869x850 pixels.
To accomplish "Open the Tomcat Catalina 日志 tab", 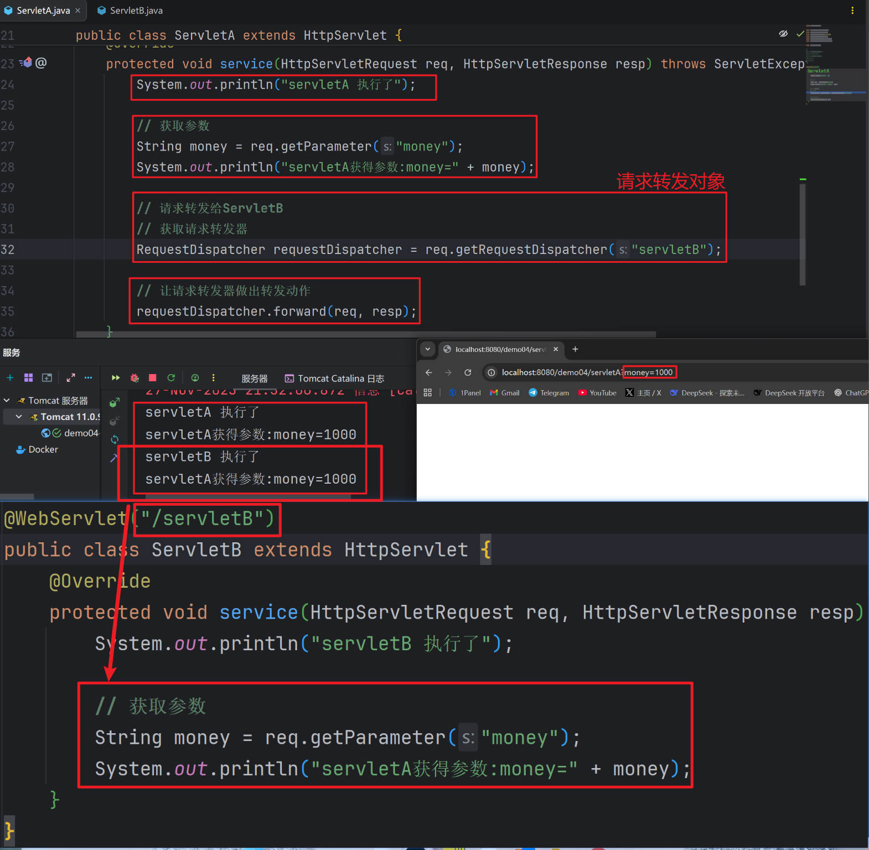I will [334, 379].
